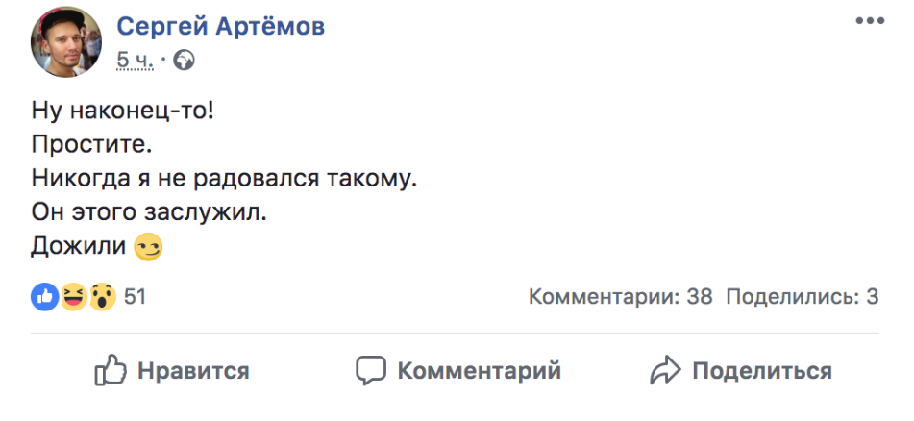The height and width of the screenshot is (421, 914).
Task: Open Поделились: 3 shares list
Action: 803,297
